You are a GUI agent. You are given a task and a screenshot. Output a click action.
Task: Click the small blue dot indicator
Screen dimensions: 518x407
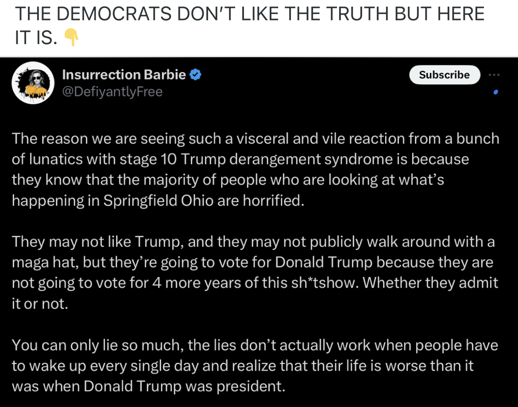(495, 92)
